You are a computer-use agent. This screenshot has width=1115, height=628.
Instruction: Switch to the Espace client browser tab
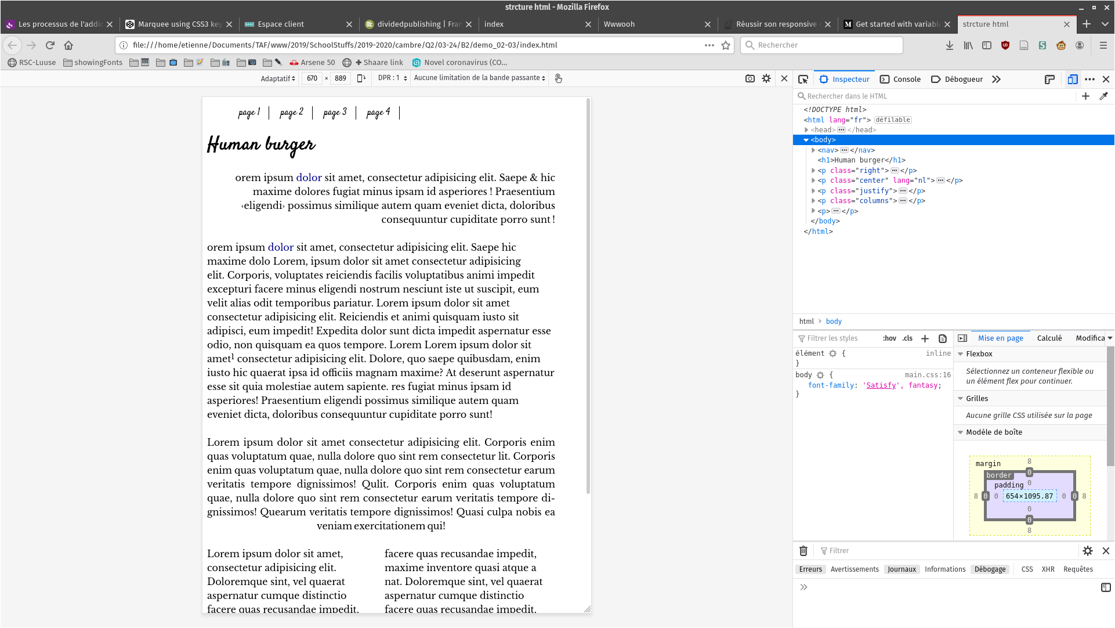point(297,24)
